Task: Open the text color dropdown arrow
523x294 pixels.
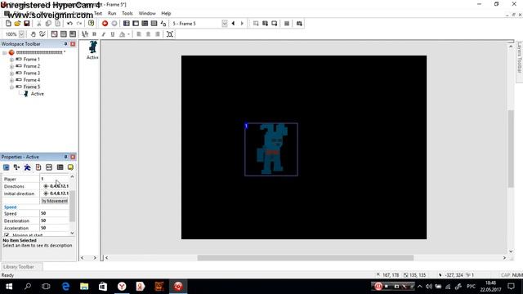Action: pos(128,34)
